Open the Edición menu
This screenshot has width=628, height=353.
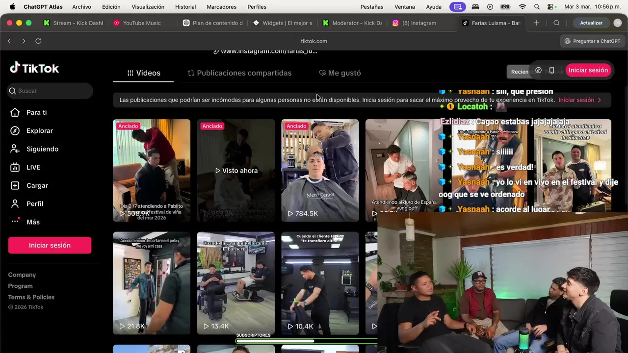pyautogui.click(x=111, y=7)
